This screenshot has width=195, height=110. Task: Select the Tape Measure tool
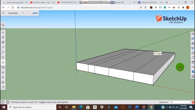pos(3,77)
